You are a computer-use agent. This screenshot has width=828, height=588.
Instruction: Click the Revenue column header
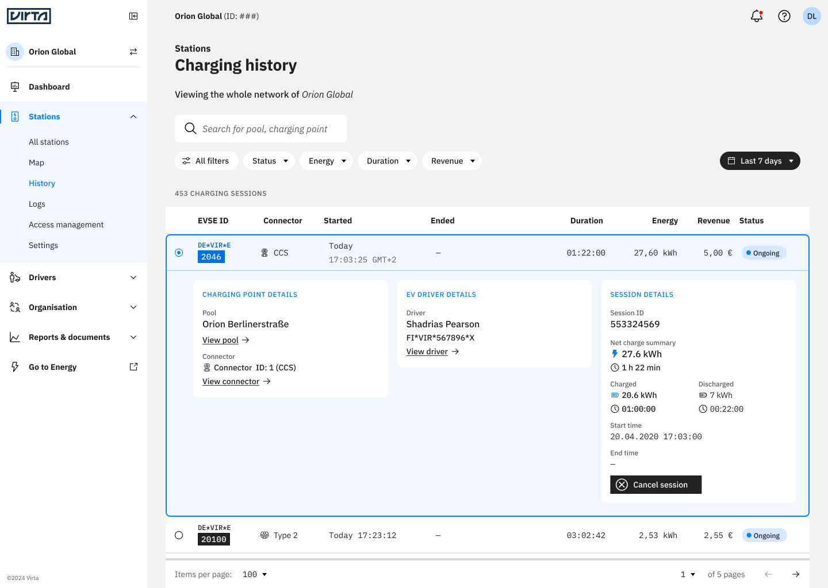point(714,220)
